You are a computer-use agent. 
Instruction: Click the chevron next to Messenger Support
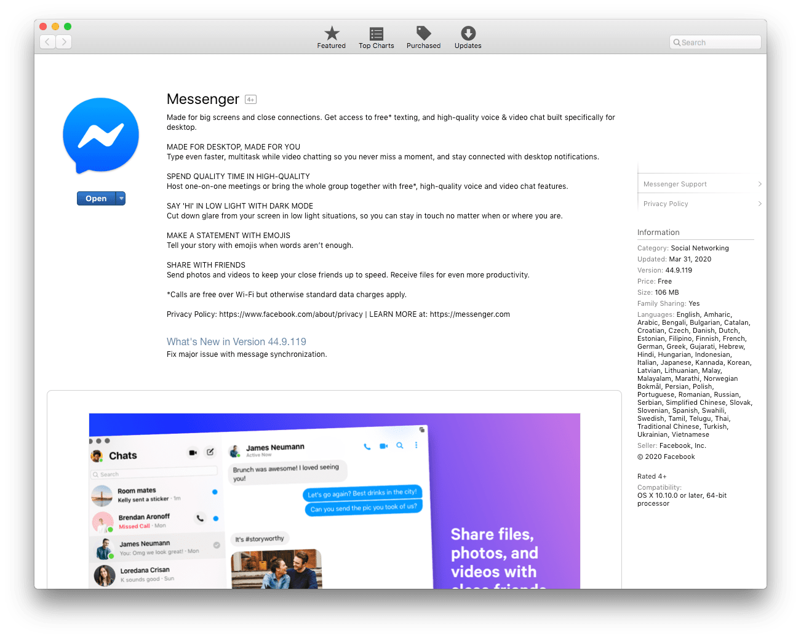click(x=760, y=184)
